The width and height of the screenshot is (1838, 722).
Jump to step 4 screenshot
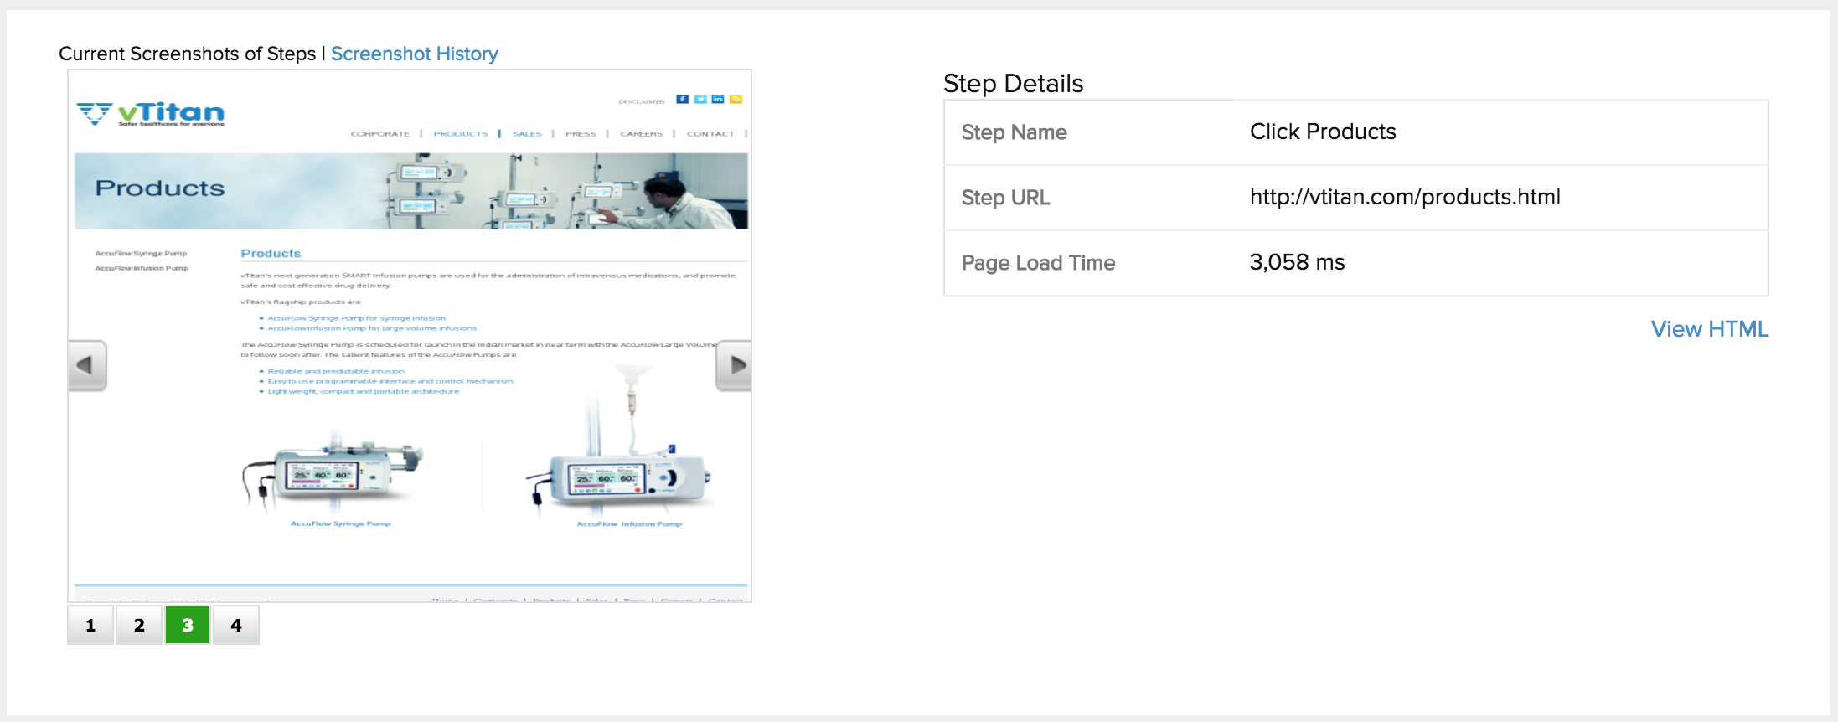point(236,626)
